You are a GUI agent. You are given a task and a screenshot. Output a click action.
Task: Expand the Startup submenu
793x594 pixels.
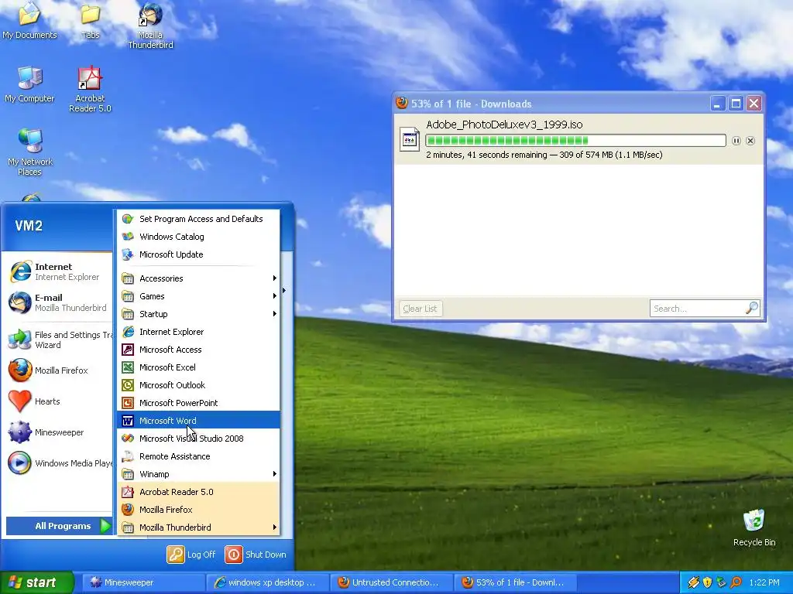pos(198,314)
